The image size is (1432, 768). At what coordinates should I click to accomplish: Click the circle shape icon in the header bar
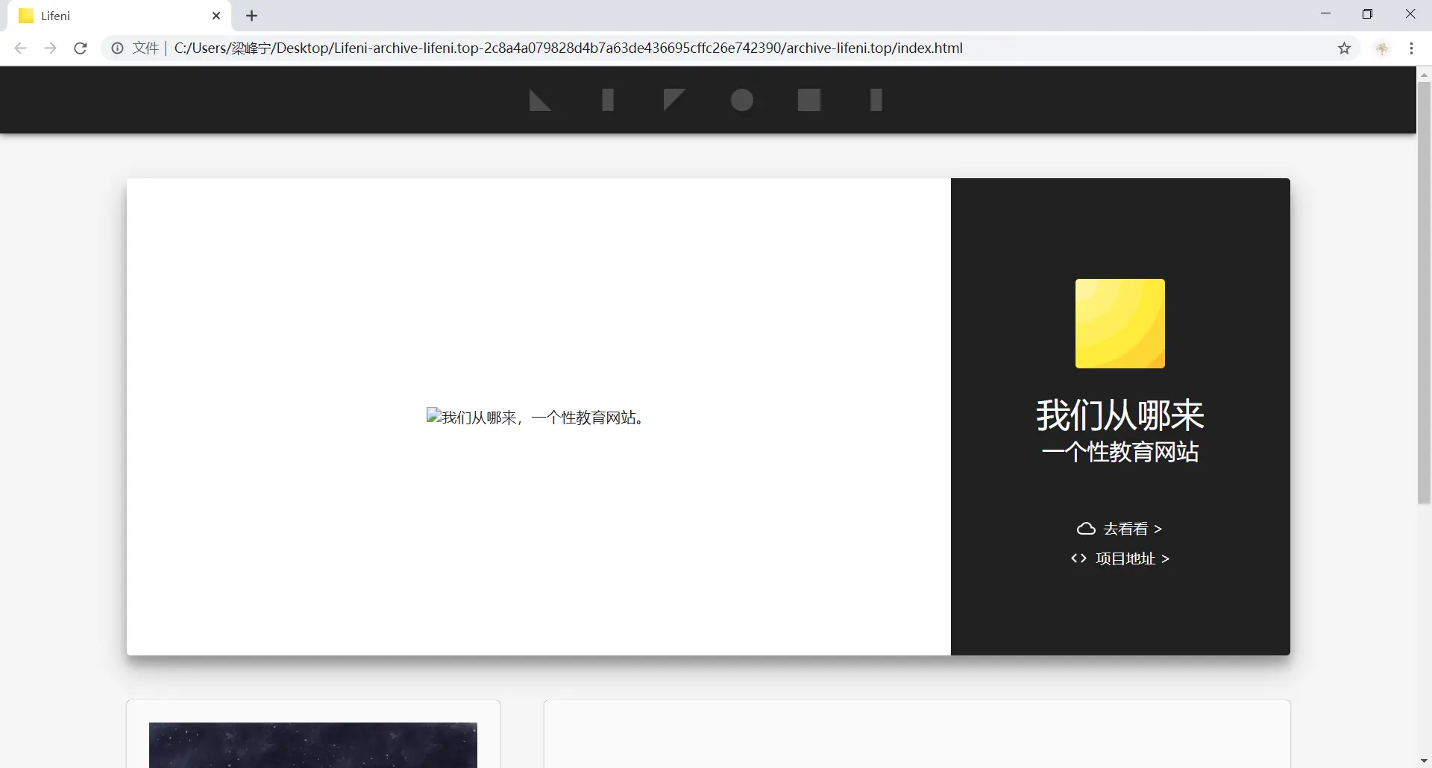click(x=741, y=100)
